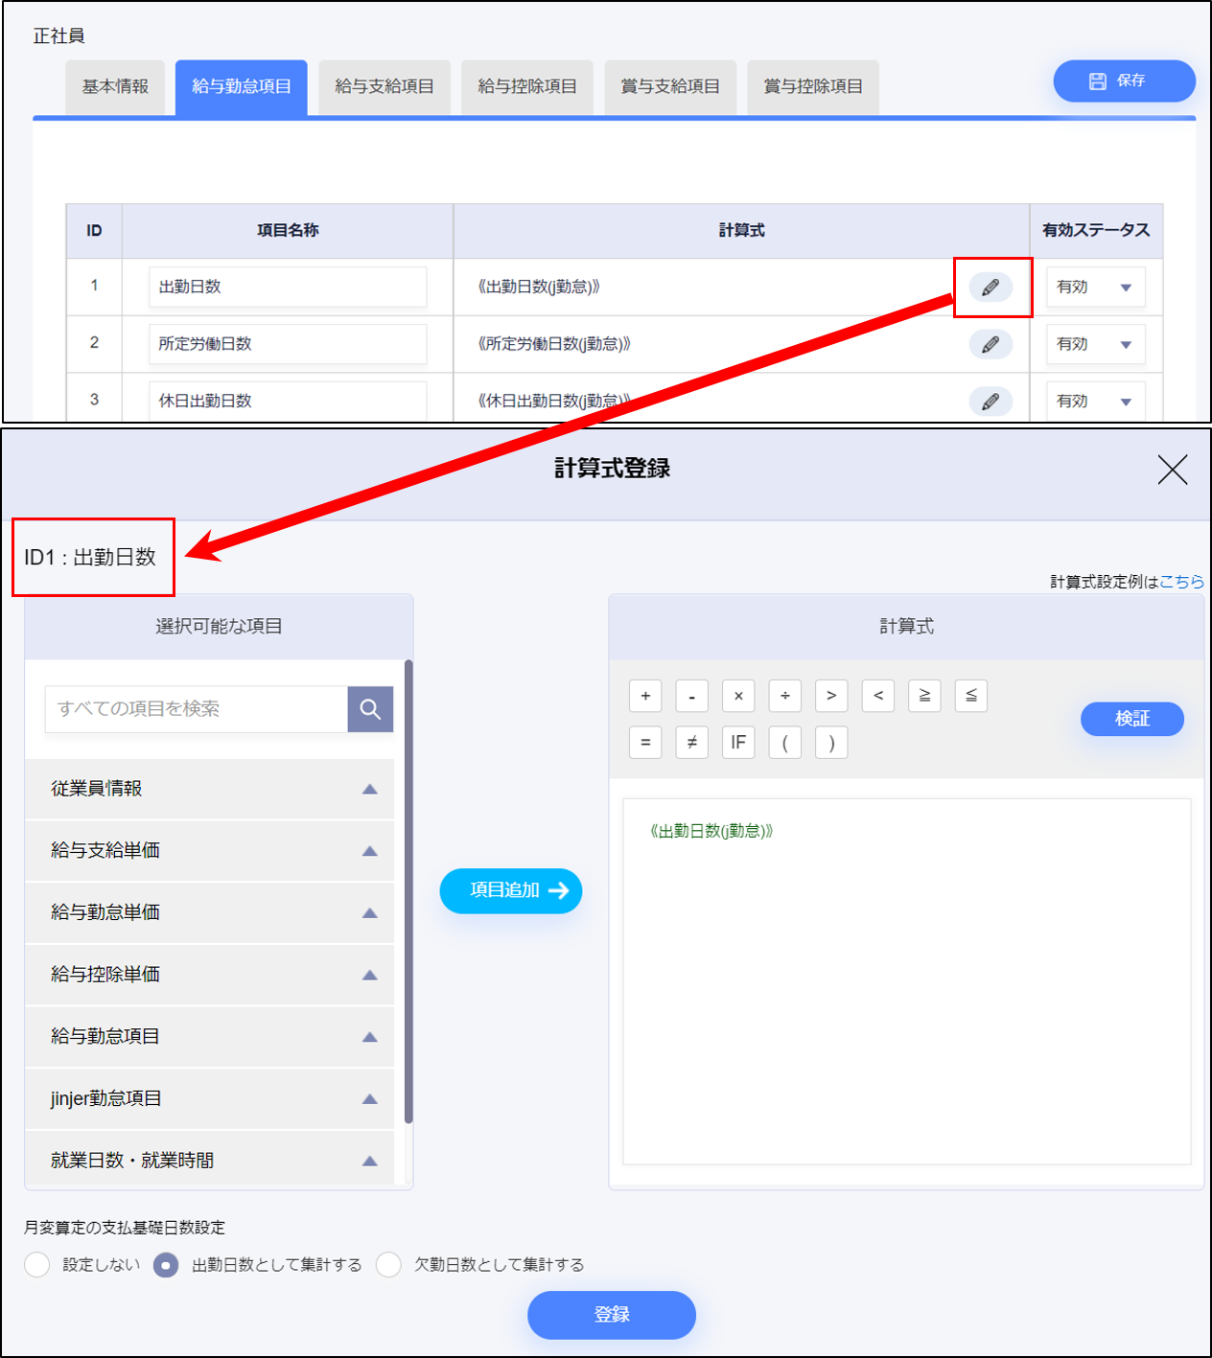Click the pencil edit icon for 出勤日数 row

click(x=991, y=287)
